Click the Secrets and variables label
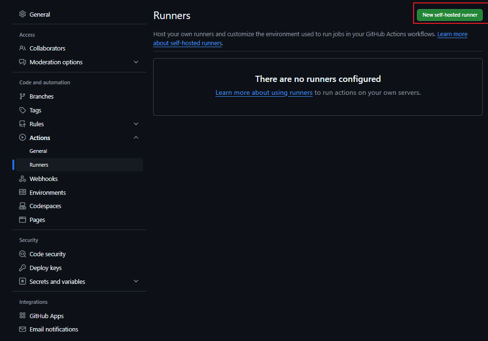 pyautogui.click(x=57, y=281)
